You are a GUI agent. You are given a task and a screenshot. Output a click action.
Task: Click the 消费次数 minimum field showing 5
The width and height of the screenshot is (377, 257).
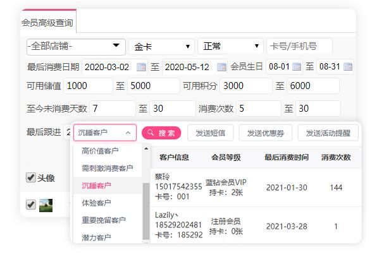[259, 109]
